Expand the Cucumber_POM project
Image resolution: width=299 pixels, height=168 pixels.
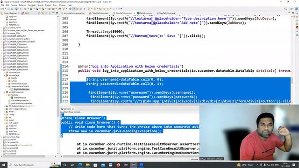tap(2, 33)
